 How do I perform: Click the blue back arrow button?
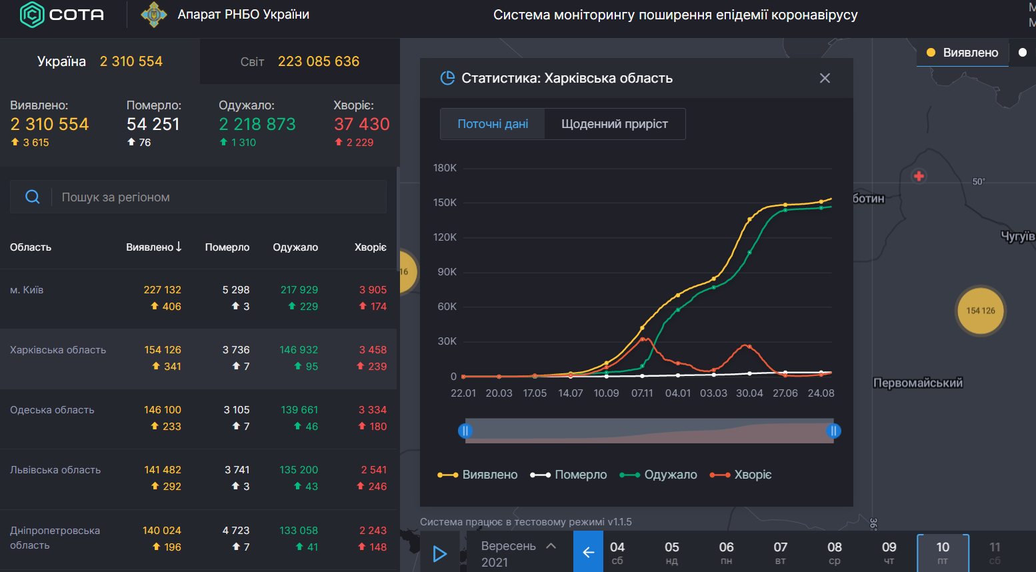[588, 552]
